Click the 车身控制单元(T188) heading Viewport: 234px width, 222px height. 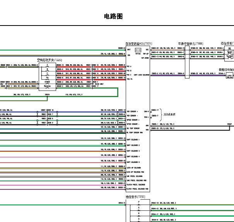pos(191,44)
